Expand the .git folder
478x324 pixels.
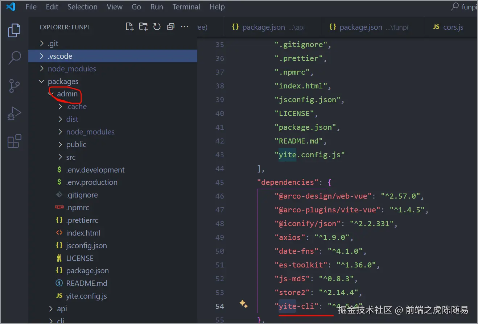tap(53, 43)
